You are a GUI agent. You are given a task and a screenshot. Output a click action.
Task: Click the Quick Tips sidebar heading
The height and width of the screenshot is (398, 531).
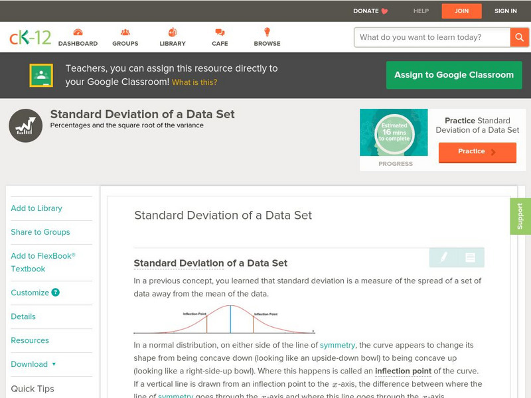(33, 389)
